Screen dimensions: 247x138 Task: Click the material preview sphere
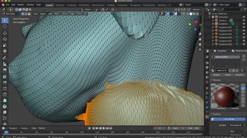coord(225,96)
